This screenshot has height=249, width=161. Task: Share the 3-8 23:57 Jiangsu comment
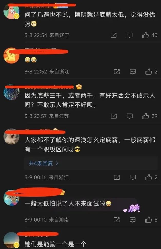[114, 116]
